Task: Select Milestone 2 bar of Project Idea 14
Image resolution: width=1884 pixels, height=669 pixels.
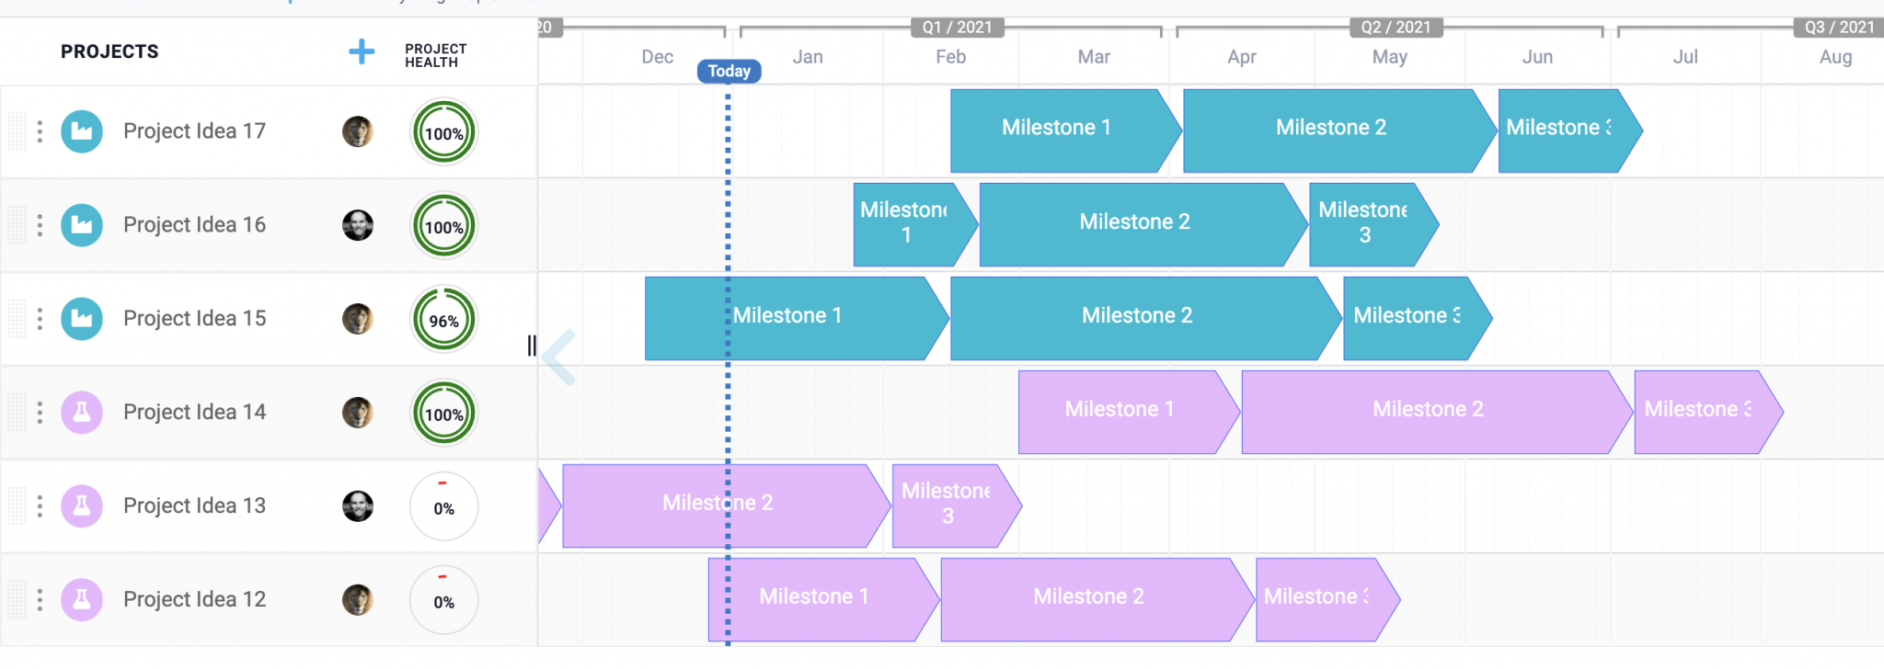Action: 1428,410
